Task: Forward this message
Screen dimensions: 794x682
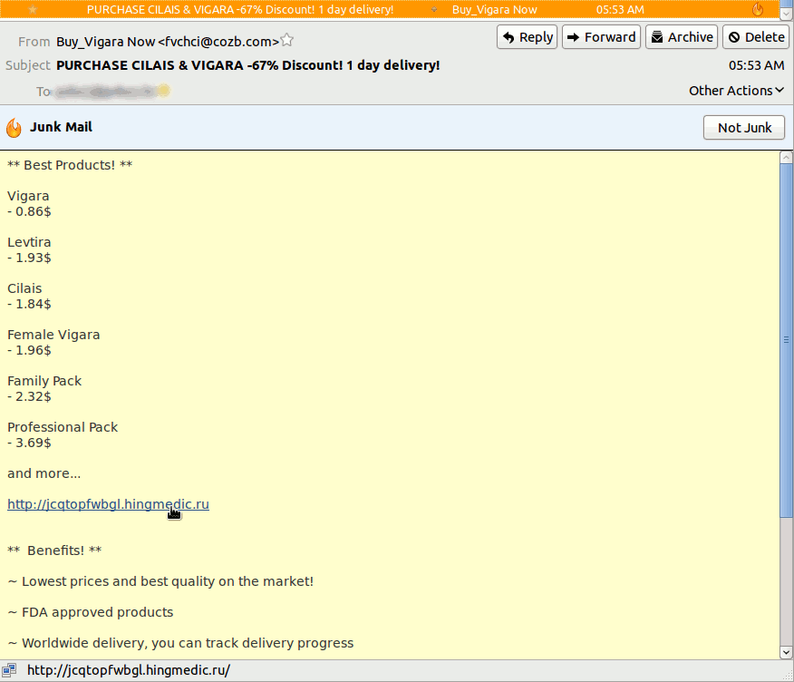Action: 601,37
